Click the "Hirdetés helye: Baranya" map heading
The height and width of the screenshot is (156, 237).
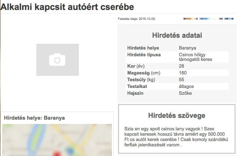34,118
